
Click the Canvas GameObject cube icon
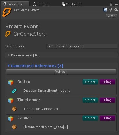coord(11,119)
